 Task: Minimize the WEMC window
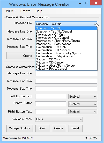coord(80,3)
